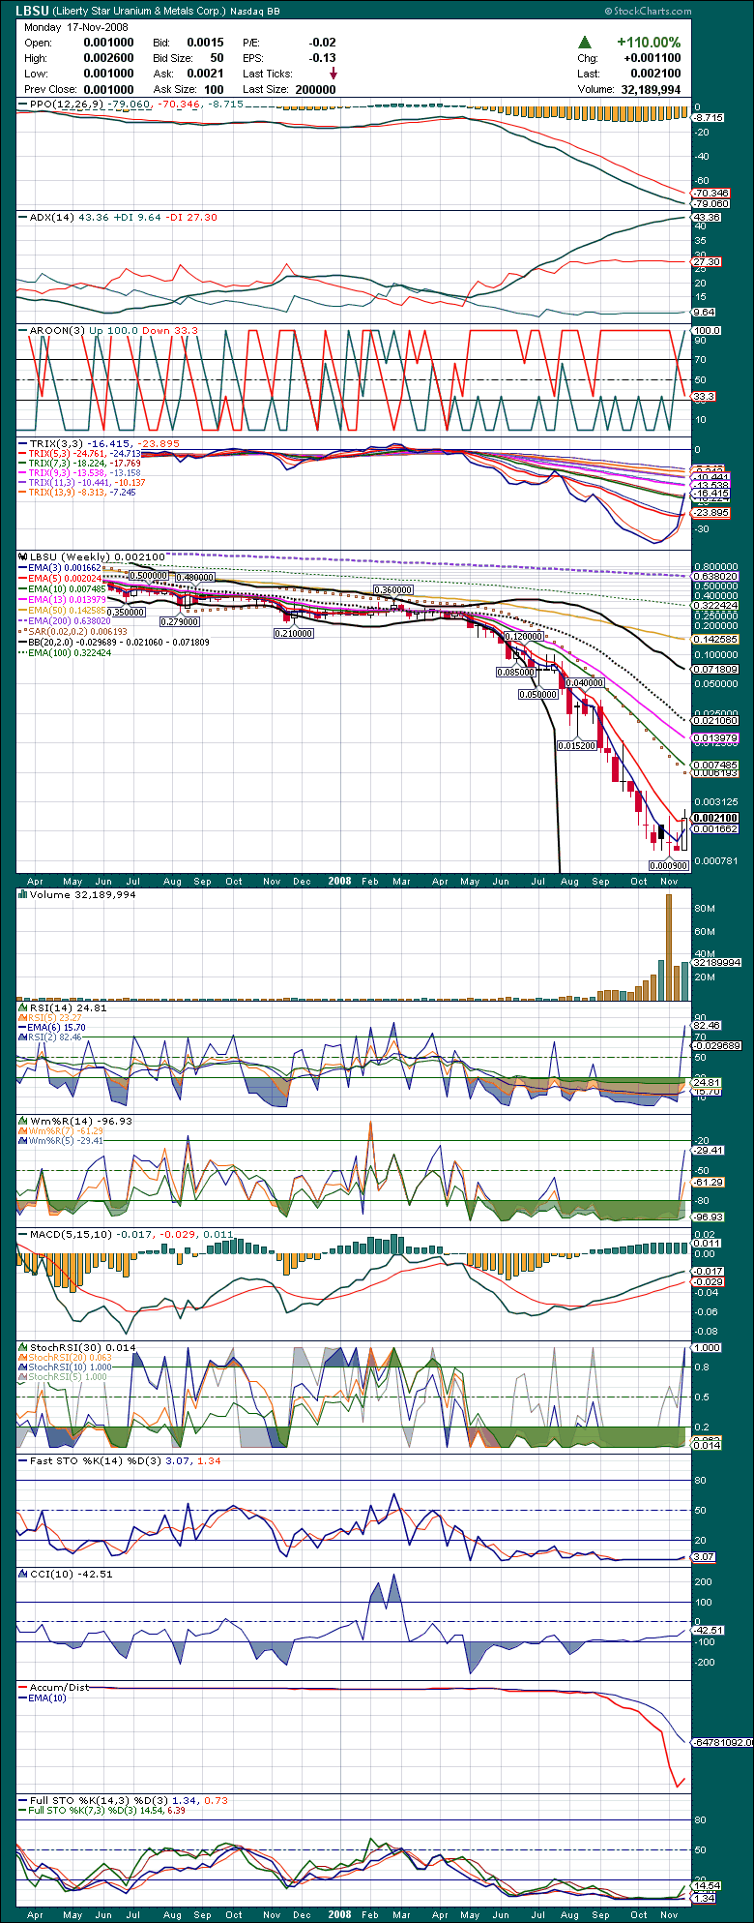
Task: Click the LBSU ticker symbol in header
Action: (35, 12)
